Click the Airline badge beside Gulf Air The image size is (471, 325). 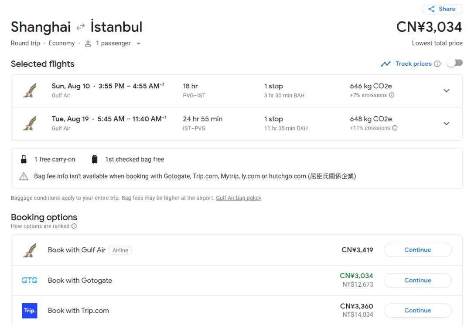[120, 250]
